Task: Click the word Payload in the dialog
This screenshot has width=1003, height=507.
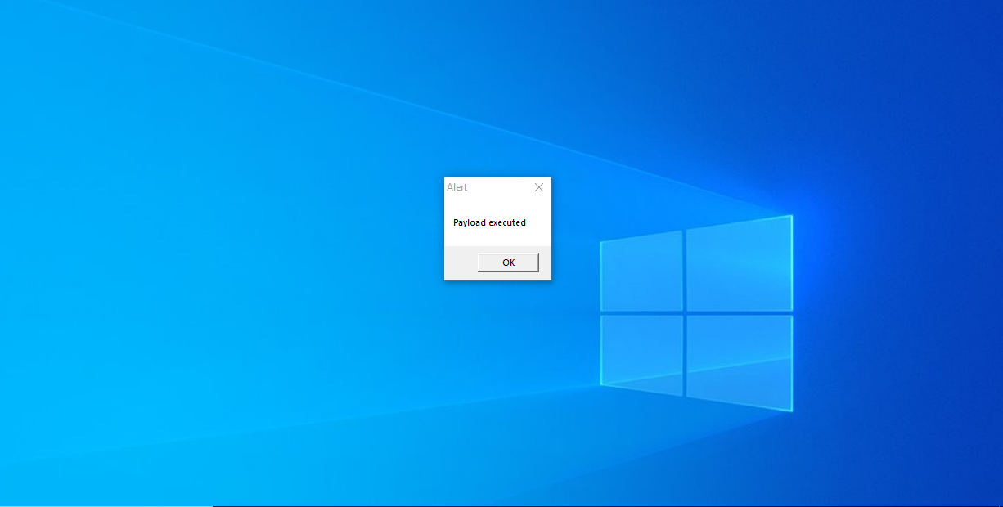Action: 470,222
